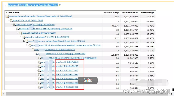Open the java.lang.Object[10240] @ 0x844f3980 link

click(x=35, y=25)
